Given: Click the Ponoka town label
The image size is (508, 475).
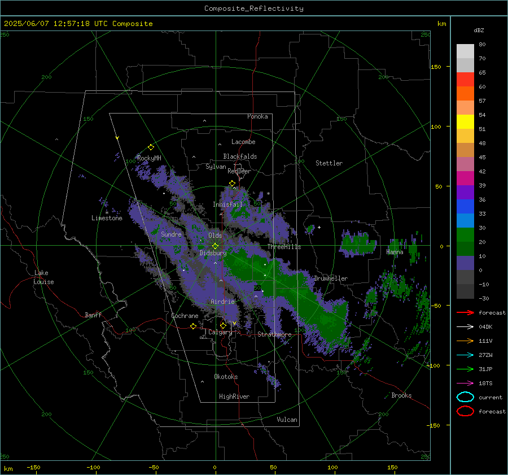Looking at the screenshot, I should tap(257, 117).
